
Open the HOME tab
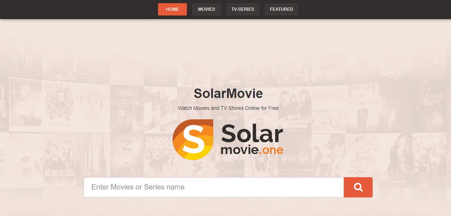(172, 9)
